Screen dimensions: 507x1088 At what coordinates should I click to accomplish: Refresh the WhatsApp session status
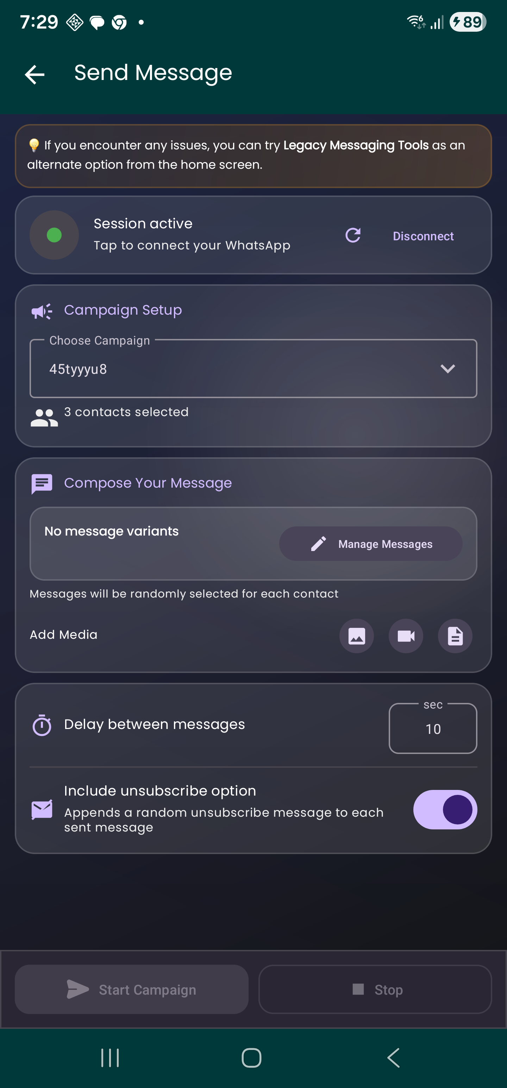[x=353, y=235]
